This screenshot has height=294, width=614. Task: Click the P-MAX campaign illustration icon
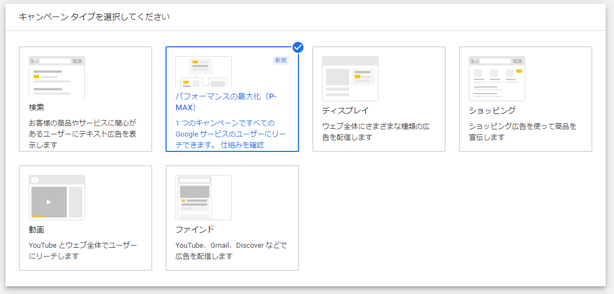coord(204,72)
